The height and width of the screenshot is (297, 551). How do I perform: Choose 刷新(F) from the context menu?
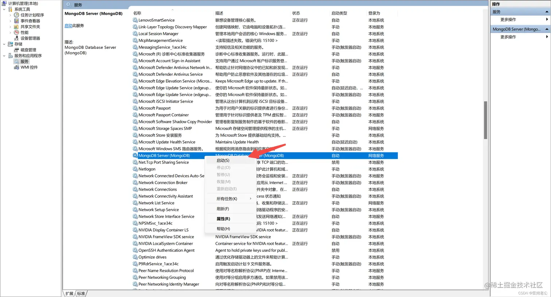coord(230,209)
